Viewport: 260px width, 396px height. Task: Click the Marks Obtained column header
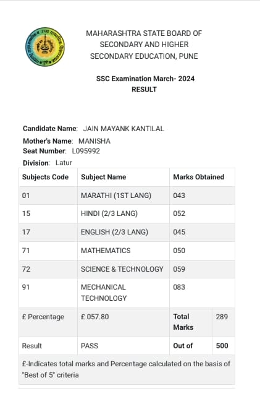199,177
